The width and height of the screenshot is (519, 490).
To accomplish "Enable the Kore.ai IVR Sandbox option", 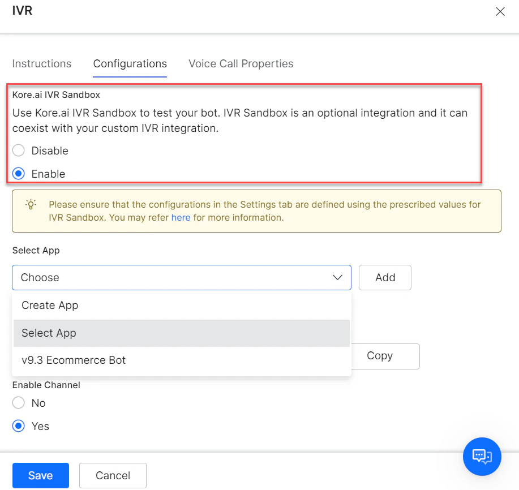I will pos(18,174).
